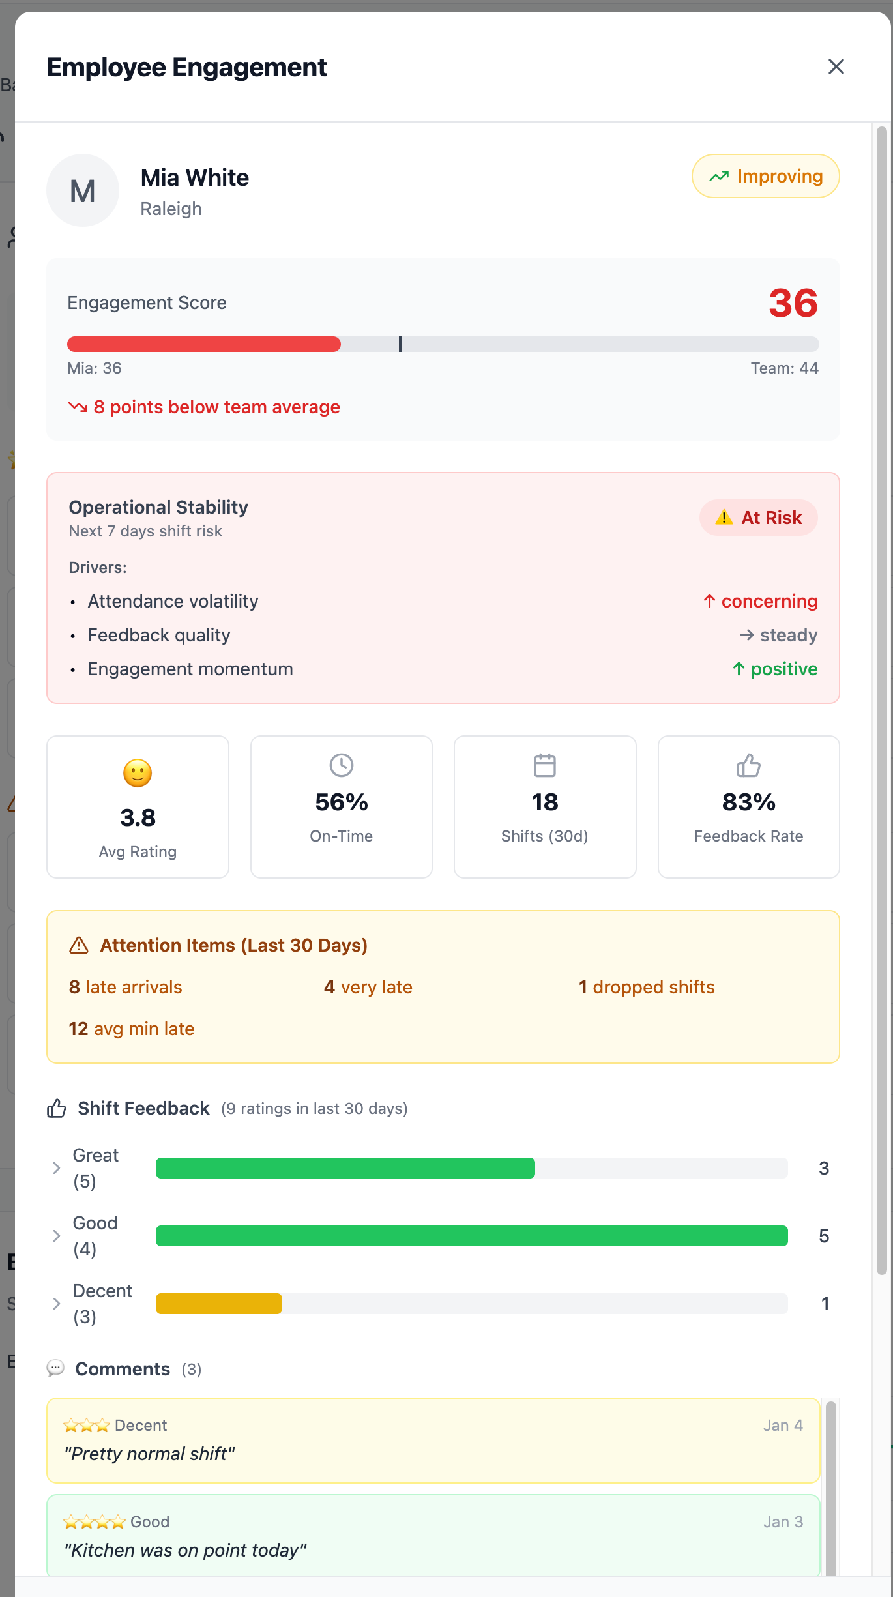
Task: Click the Attention Items warning triangle icon
Action: tap(79, 945)
